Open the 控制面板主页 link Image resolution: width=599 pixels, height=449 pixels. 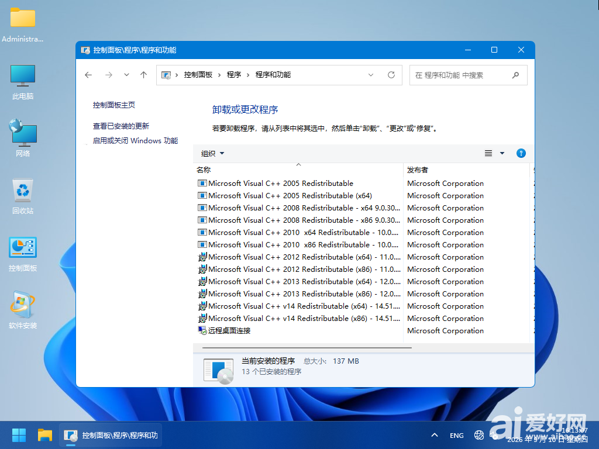114,105
